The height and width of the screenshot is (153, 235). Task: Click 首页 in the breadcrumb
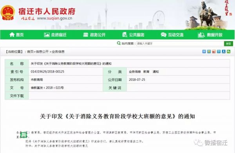click(30, 52)
